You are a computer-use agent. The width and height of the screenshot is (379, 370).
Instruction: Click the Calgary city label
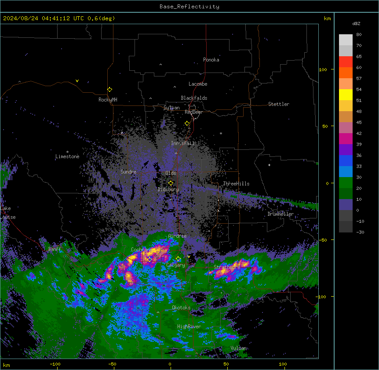[175, 265]
